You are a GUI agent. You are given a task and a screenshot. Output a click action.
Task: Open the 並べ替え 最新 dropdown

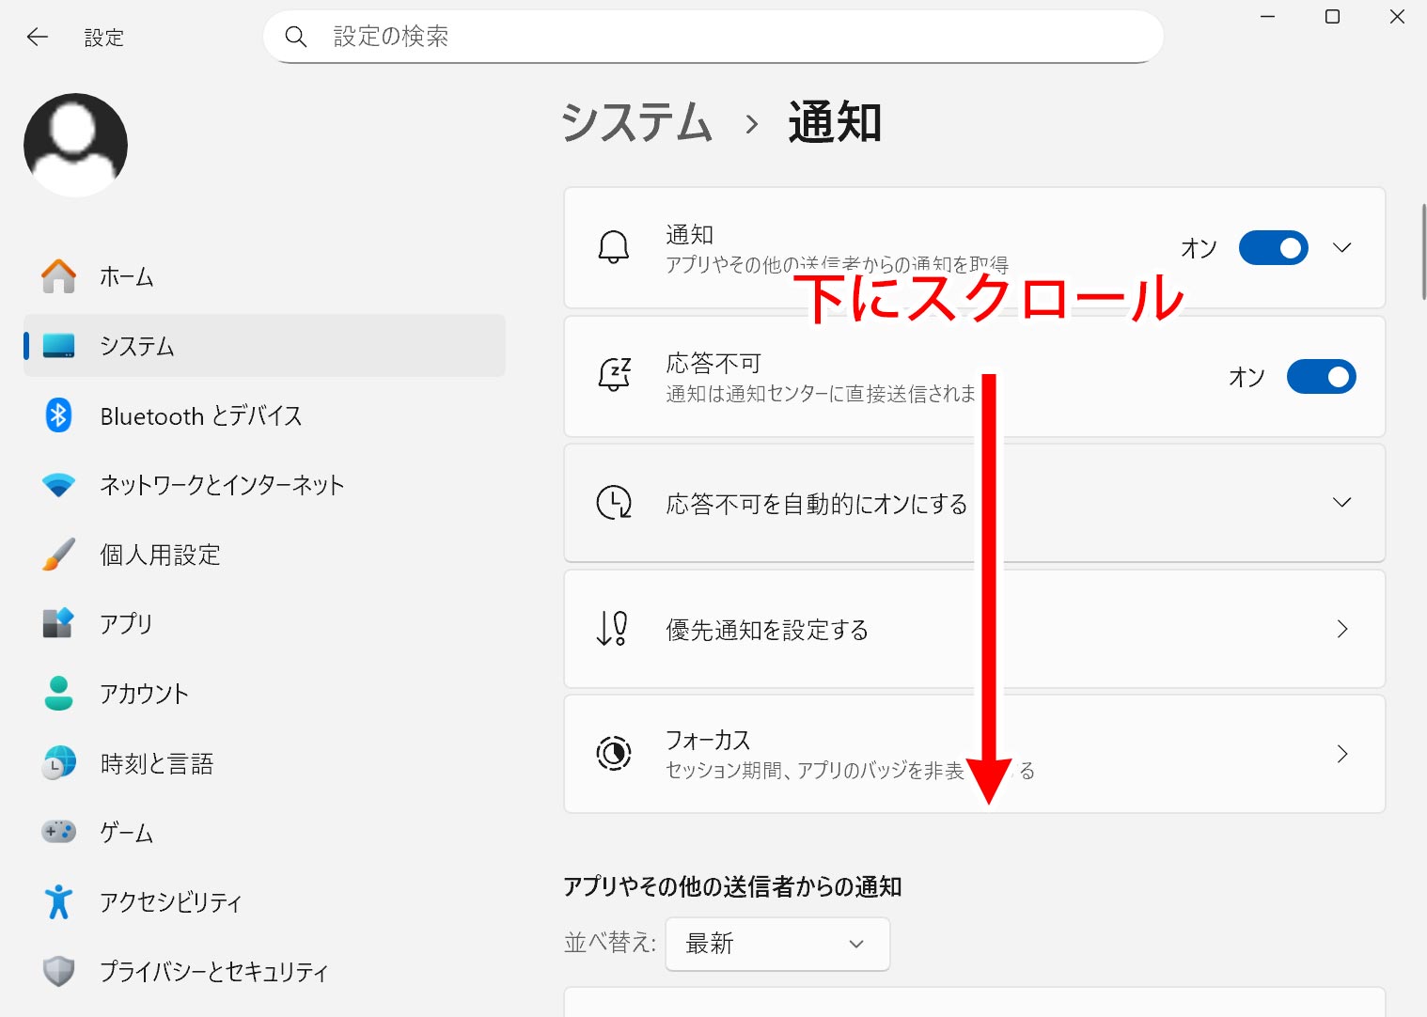[x=776, y=944]
